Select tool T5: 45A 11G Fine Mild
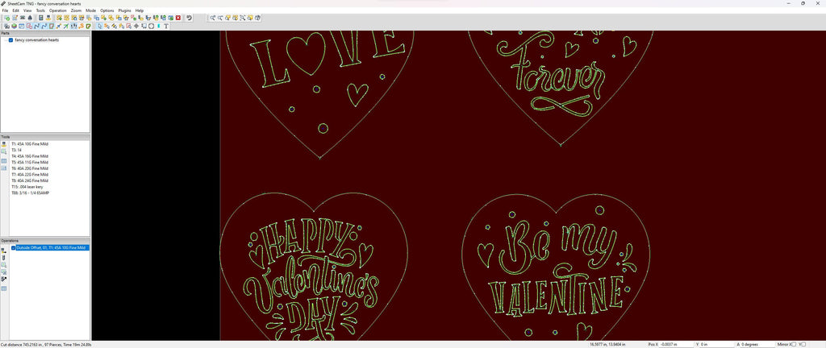The image size is (826, 348). tap(30, 163)
